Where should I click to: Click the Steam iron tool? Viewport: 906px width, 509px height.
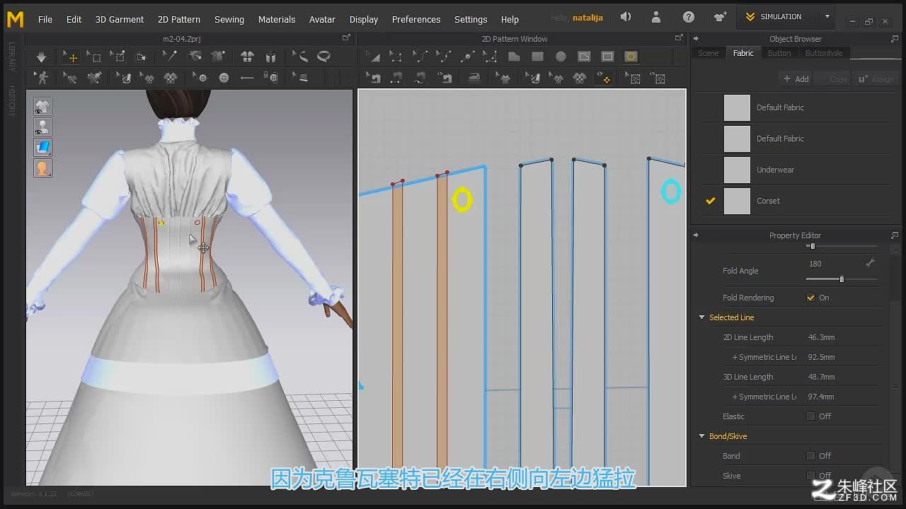click(x=474, y=78)
